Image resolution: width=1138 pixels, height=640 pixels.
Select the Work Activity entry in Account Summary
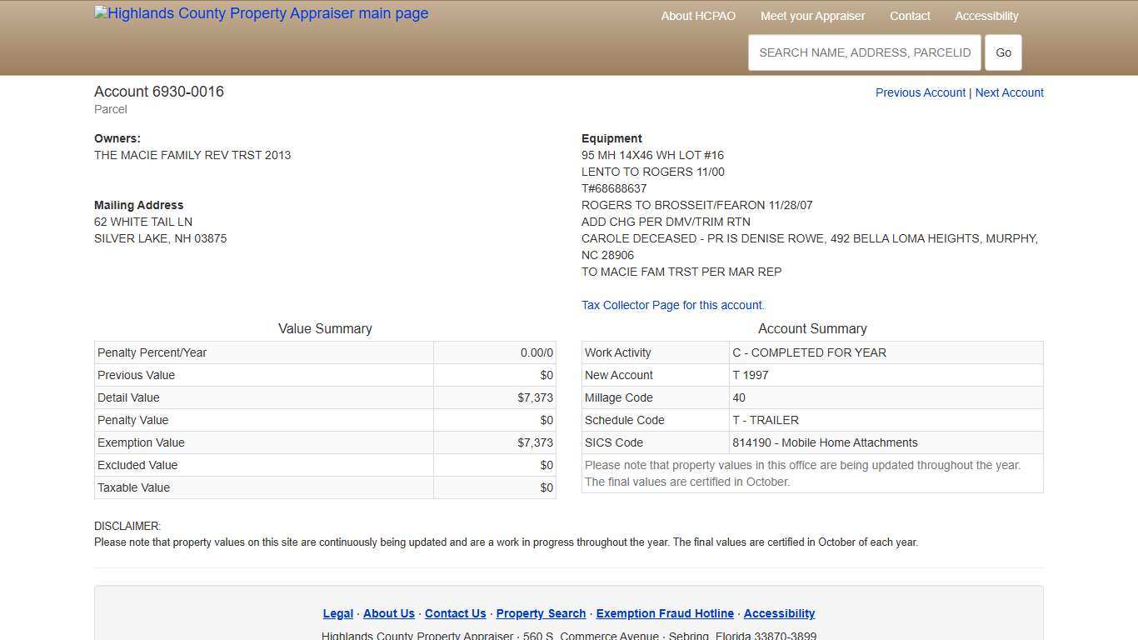809,352
